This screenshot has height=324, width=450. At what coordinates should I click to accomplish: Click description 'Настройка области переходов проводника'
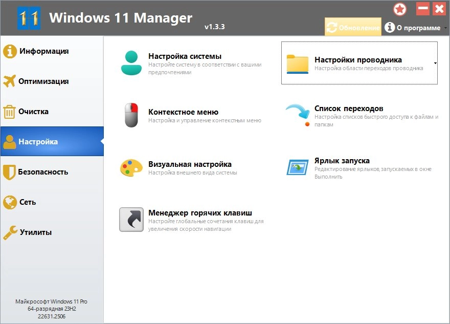(369, 68)
